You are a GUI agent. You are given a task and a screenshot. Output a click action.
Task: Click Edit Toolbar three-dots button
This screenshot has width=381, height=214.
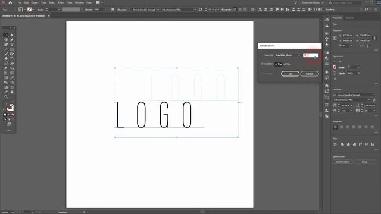click(9, 131)
